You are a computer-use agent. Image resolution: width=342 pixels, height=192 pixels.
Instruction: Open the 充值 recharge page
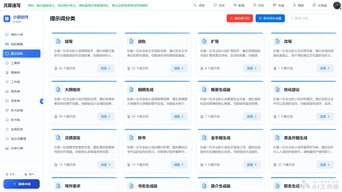278,5
